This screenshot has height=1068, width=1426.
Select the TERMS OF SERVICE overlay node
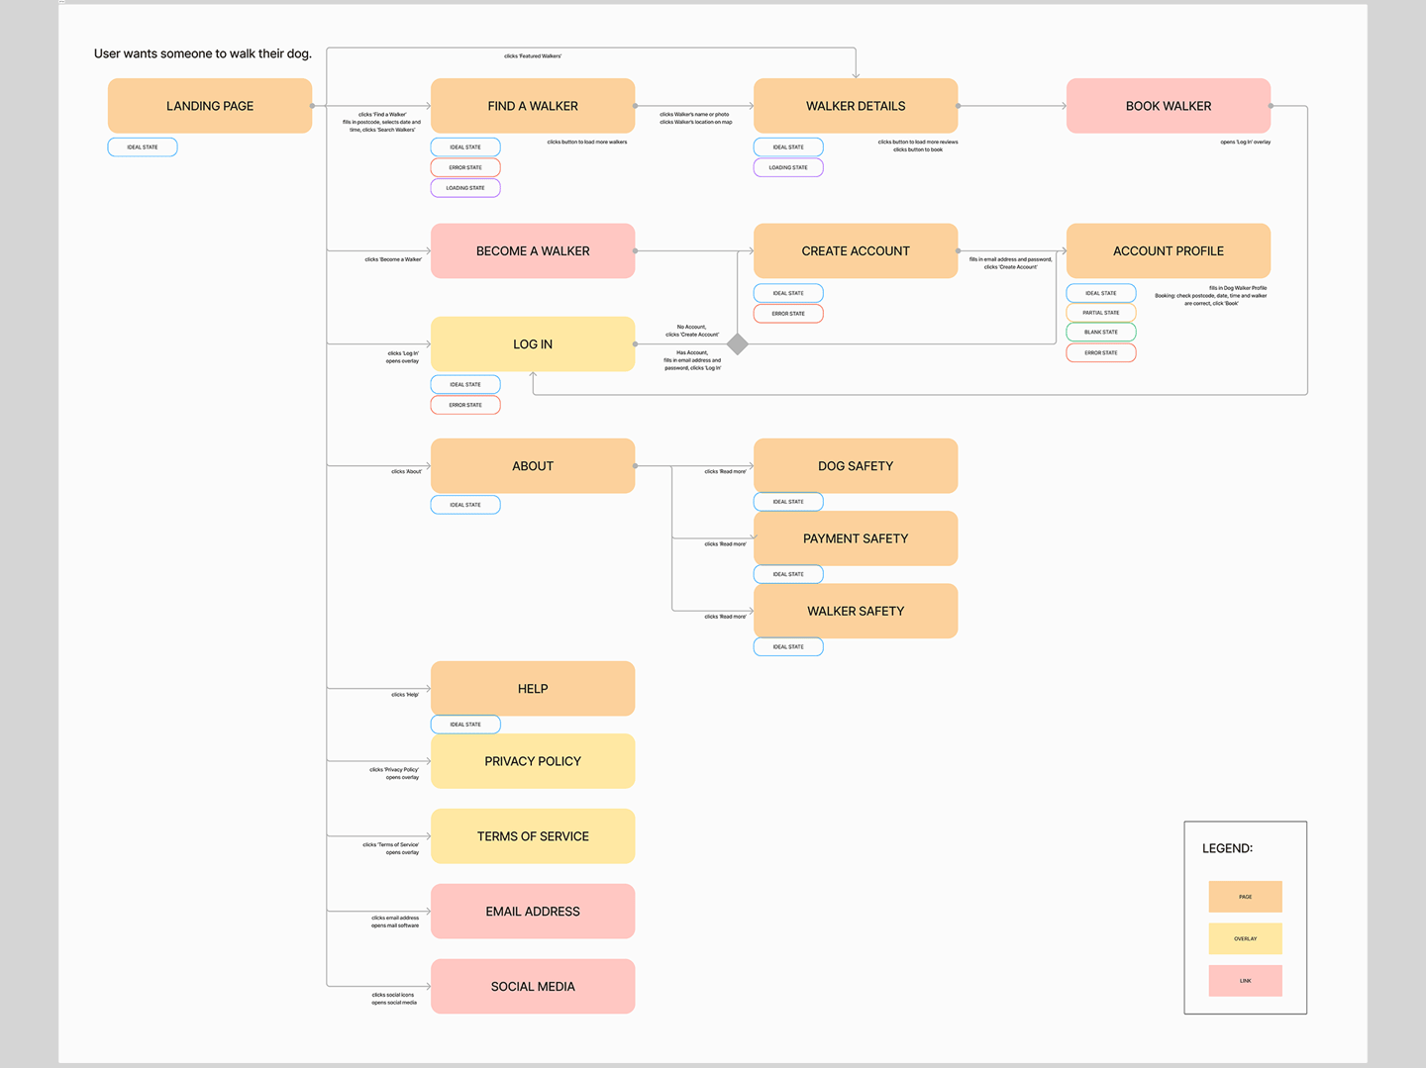click(x=532, y=835)
